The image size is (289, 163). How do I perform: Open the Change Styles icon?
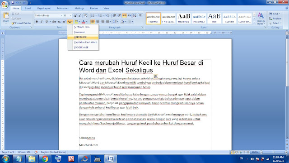(261, 19)
